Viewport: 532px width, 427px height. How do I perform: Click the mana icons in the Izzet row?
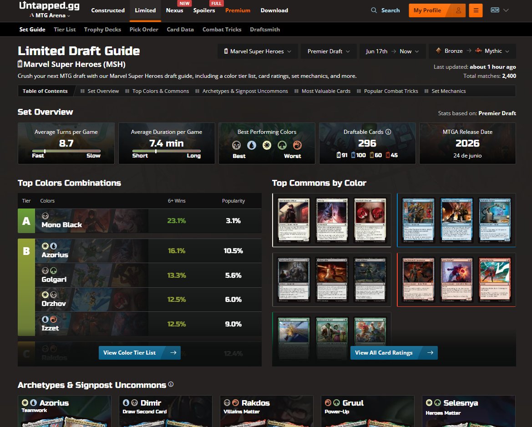coord(49,320)
